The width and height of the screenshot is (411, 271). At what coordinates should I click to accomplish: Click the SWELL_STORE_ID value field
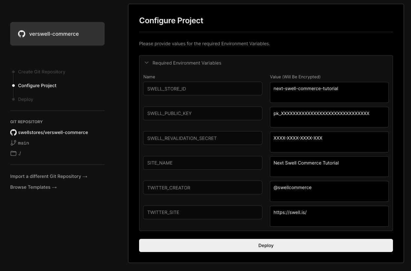(329, 92)
